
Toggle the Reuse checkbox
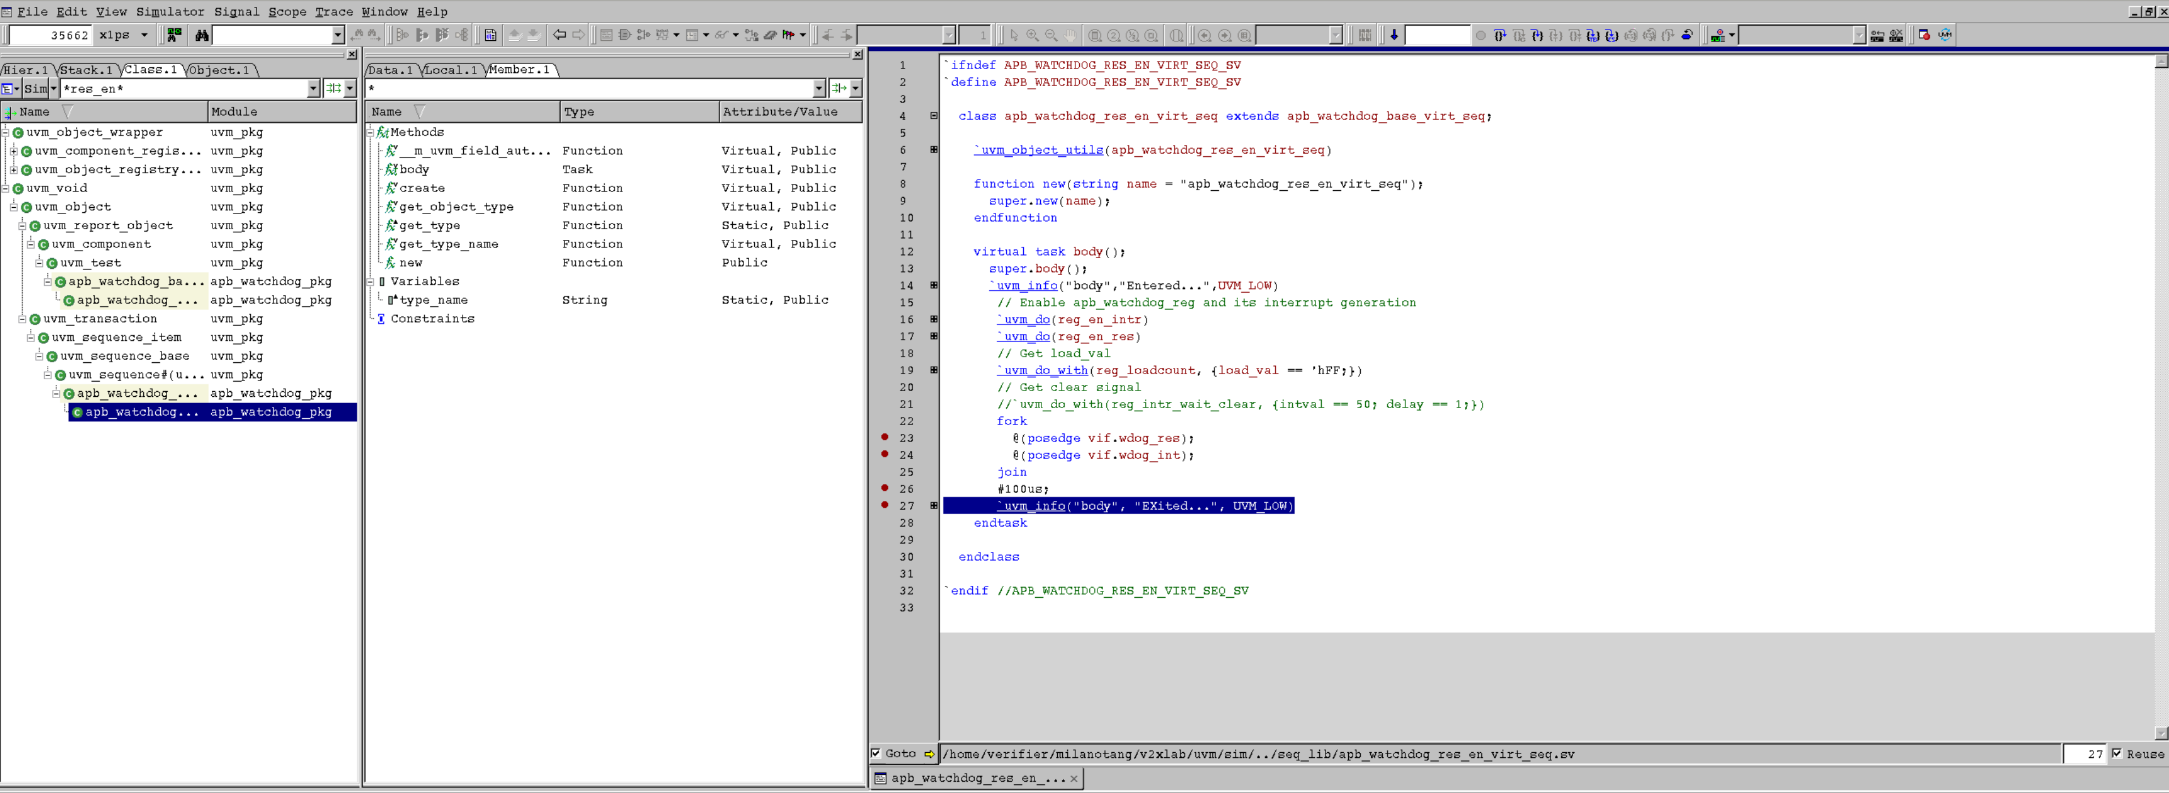pos(2117,753)
